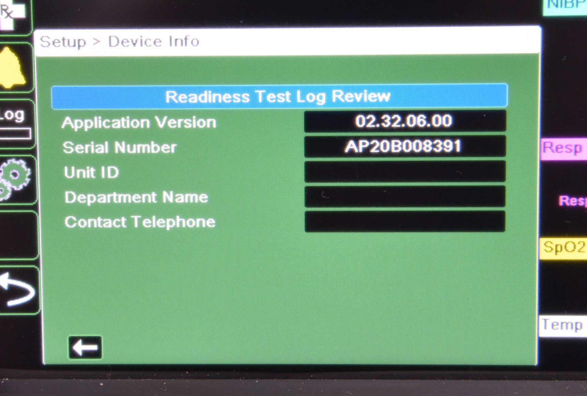Tap the empty Department Name field
Screen dimensions: 587x396
pos(404,197)
